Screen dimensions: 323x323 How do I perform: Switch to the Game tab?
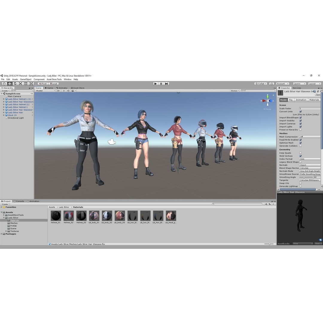point(49,88)
